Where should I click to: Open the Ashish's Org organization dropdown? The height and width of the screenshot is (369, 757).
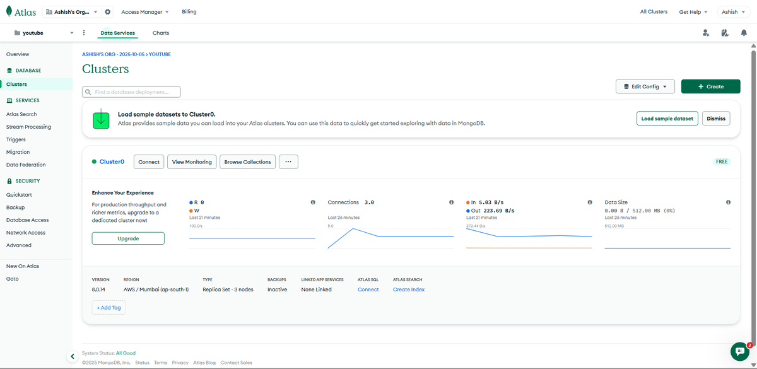[x=72, y=12]
